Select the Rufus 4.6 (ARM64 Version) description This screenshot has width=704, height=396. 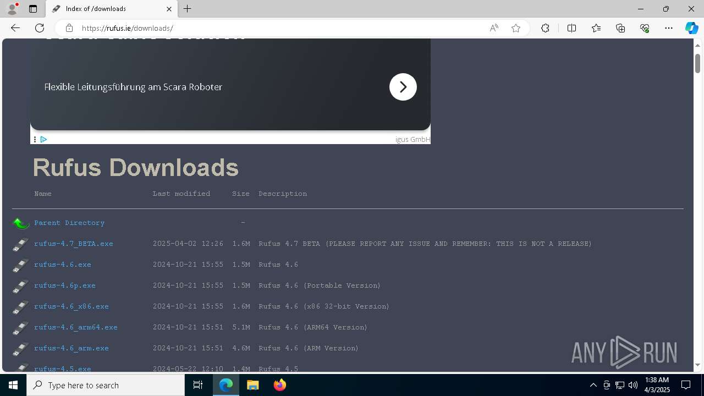[x=313, y=327]
